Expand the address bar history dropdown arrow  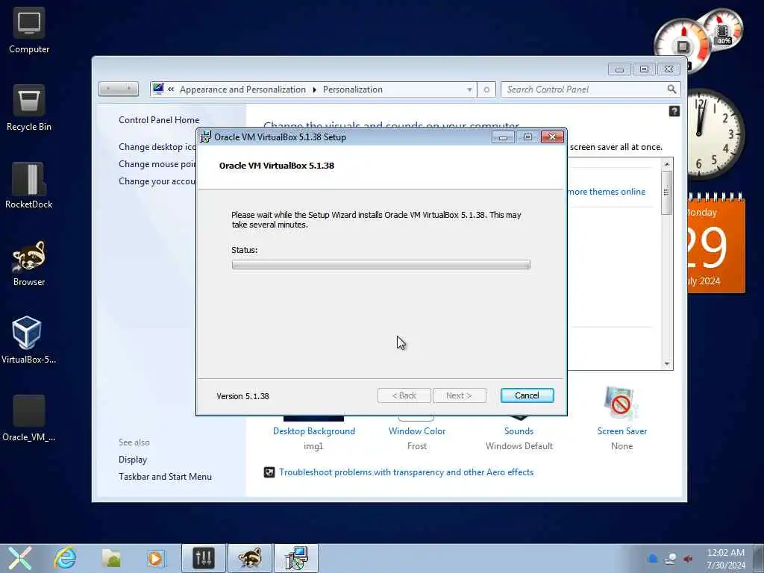click(469, 90)
